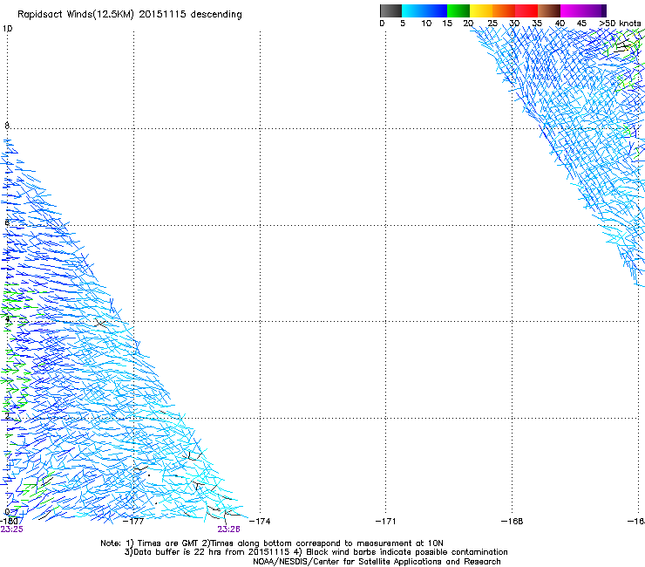Screen dimensions: 645x567
Task: Click the '>50 knots' legend label
Action: click(620, 24)
